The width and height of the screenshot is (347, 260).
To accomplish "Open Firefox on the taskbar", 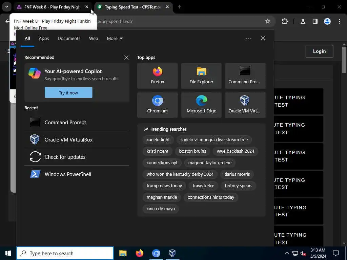I will click(x=139, y=253).
